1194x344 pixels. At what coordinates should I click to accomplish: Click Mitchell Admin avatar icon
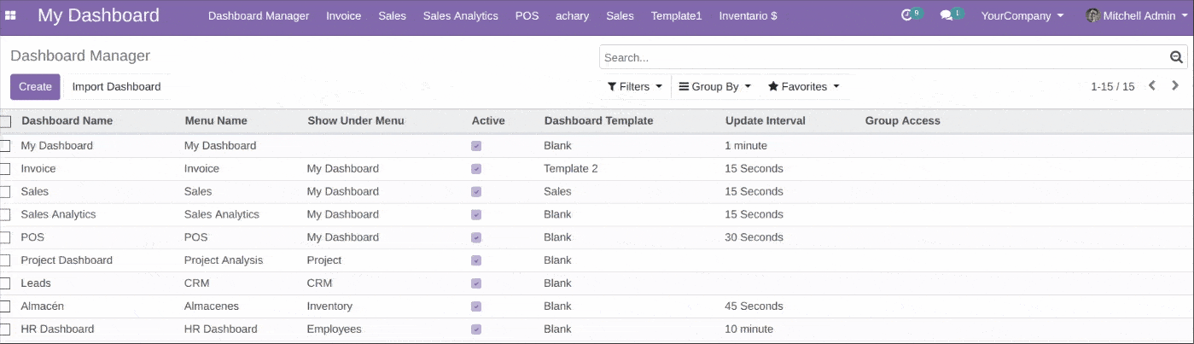[x=1092, y=15]
